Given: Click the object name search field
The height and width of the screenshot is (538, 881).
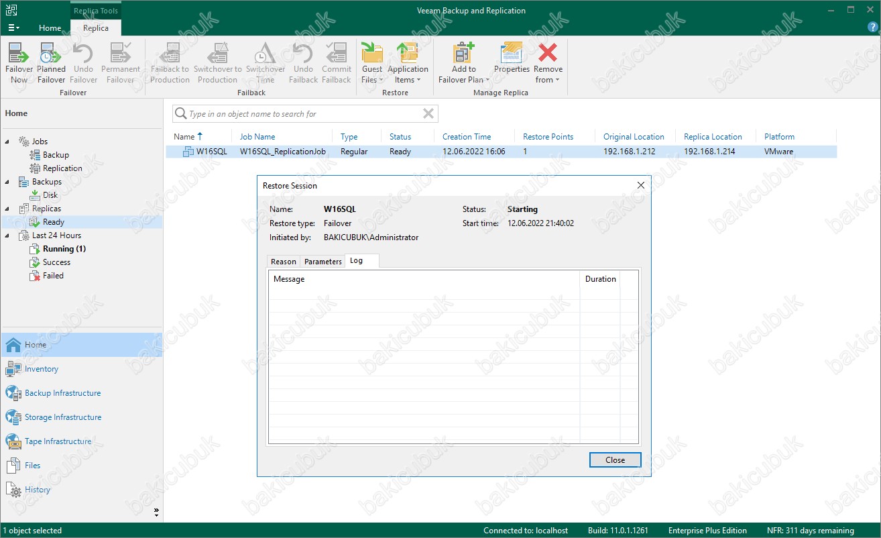Looking at the screenshot, I should pos(305,114).
